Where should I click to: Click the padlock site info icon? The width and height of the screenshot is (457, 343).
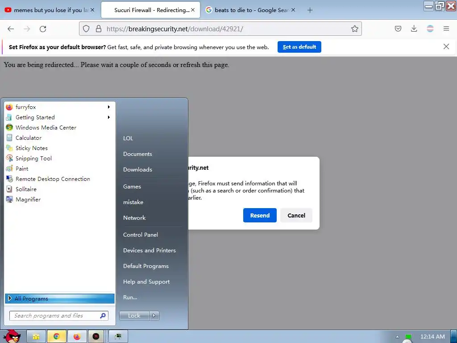click(x=99, y=29)
